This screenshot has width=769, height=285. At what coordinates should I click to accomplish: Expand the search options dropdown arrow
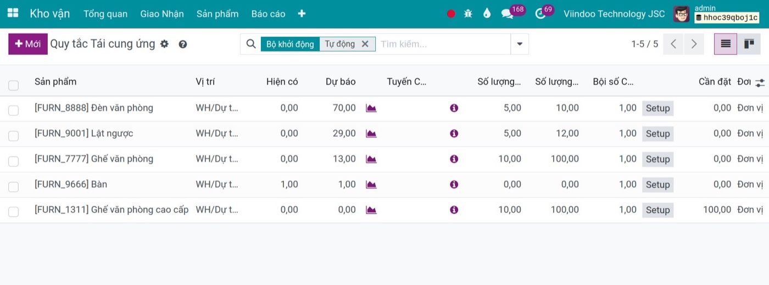tap(520, 44)
